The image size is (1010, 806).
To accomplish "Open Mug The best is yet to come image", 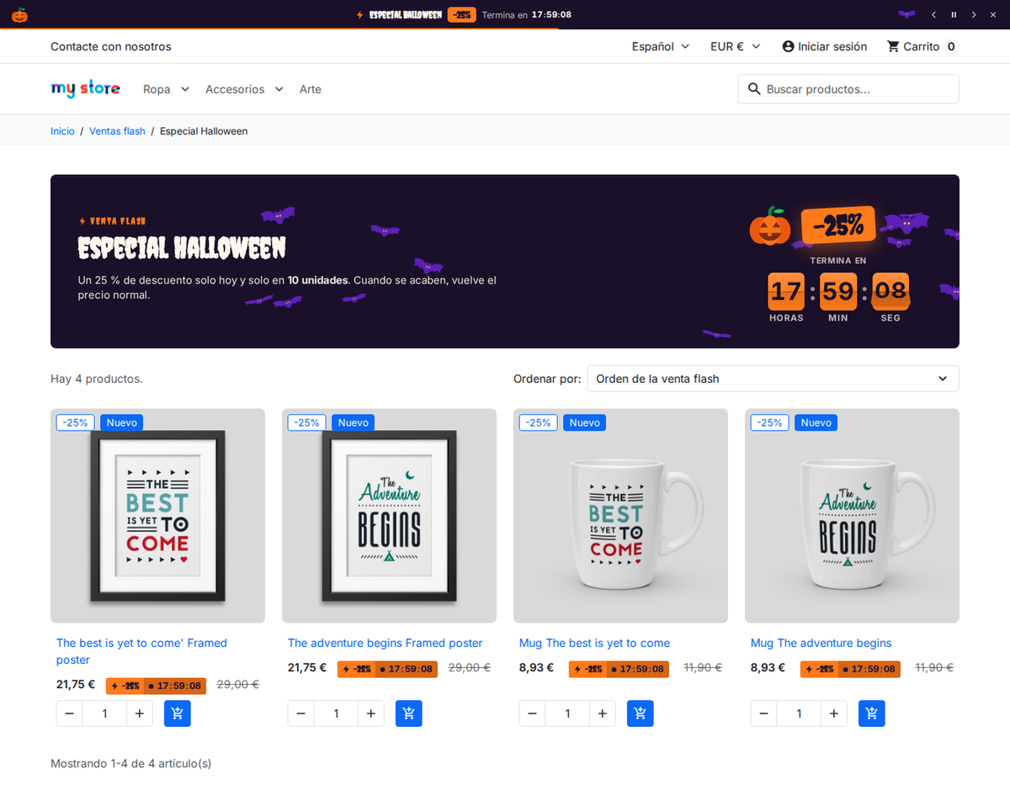I will [x=620, y=516].
